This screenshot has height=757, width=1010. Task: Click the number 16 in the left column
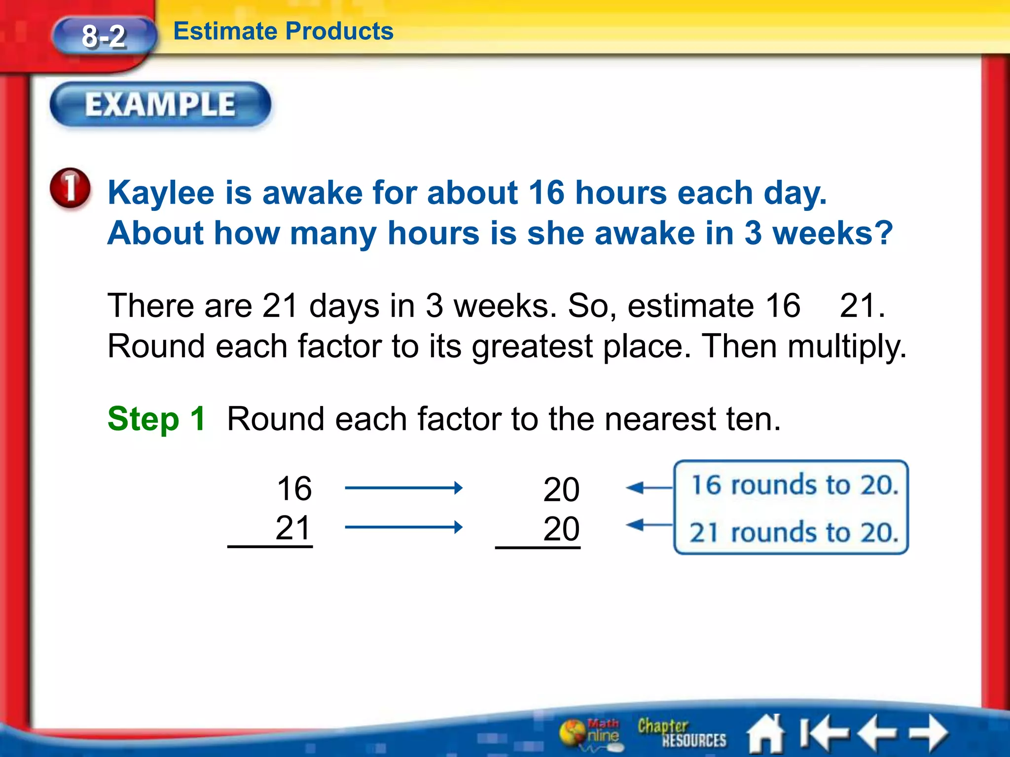[x=294, y=488]
